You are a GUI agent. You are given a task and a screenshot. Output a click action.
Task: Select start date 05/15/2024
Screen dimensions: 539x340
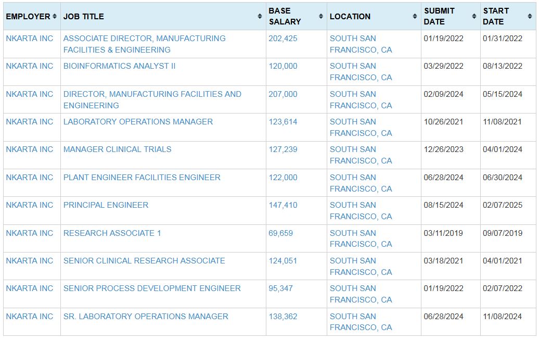click(x=503, y=94)
